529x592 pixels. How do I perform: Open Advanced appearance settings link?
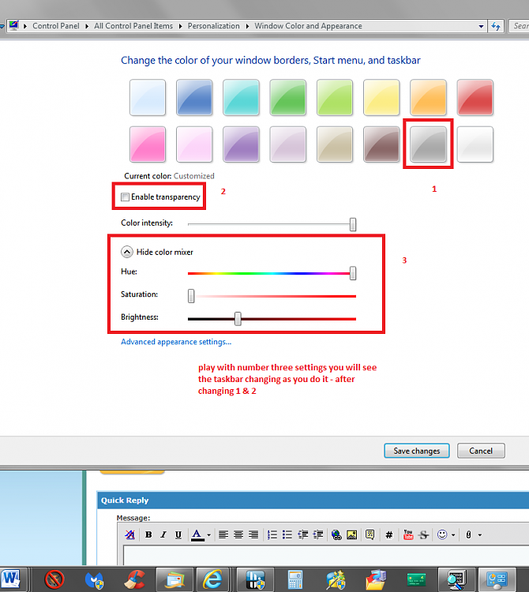click(176, 342)
